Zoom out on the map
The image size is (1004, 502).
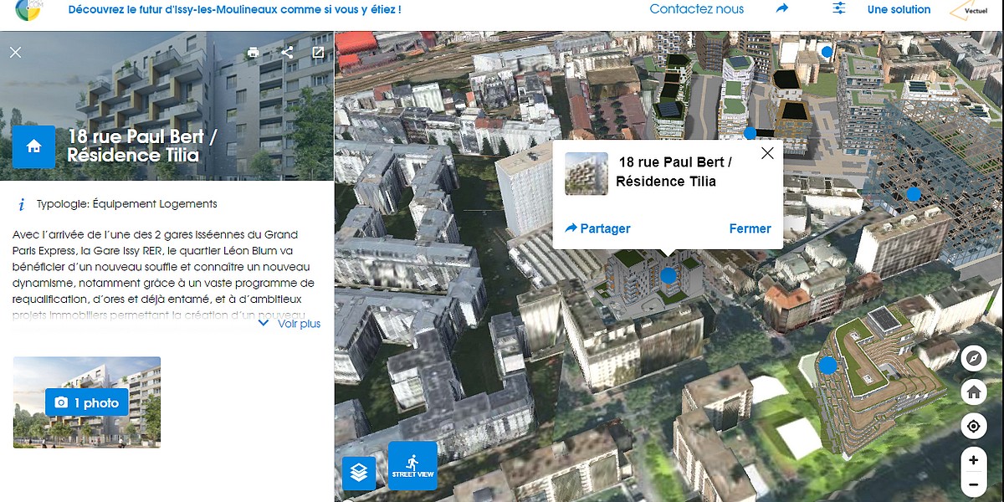[973, 484]
